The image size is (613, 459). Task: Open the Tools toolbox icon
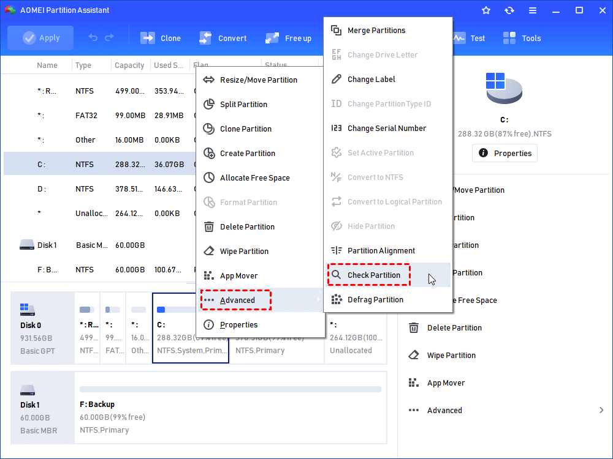[509, 38]
